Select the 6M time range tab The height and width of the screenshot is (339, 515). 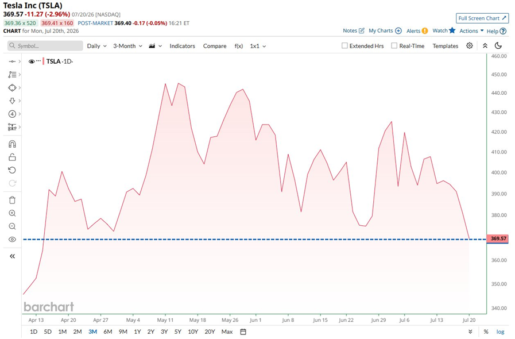[108, 332]
